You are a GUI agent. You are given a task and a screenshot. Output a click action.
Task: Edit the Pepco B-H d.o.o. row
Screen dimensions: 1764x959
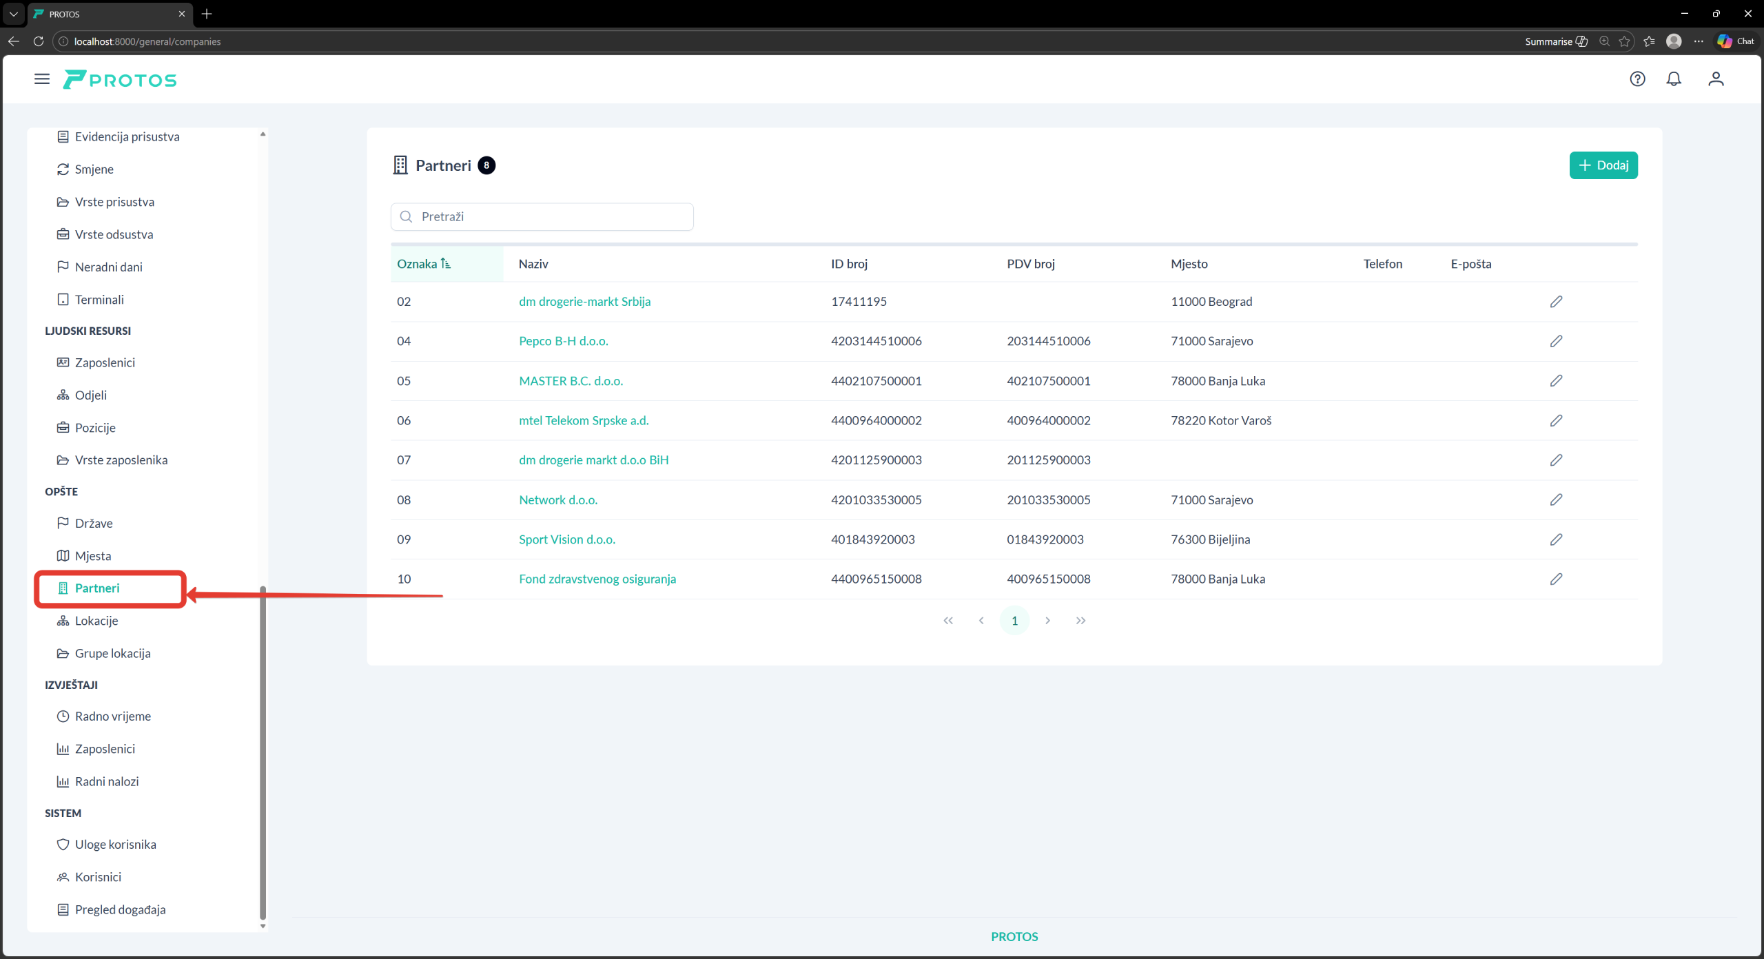pyautogui.click(x=1556, y=341)
